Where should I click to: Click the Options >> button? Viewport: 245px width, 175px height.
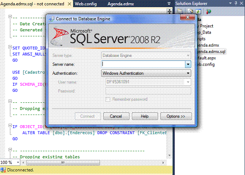pyautogui.click(x=176, y=117)
